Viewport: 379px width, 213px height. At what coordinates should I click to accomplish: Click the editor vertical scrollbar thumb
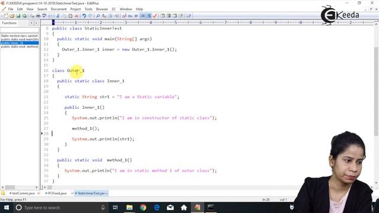click(376, 91)
